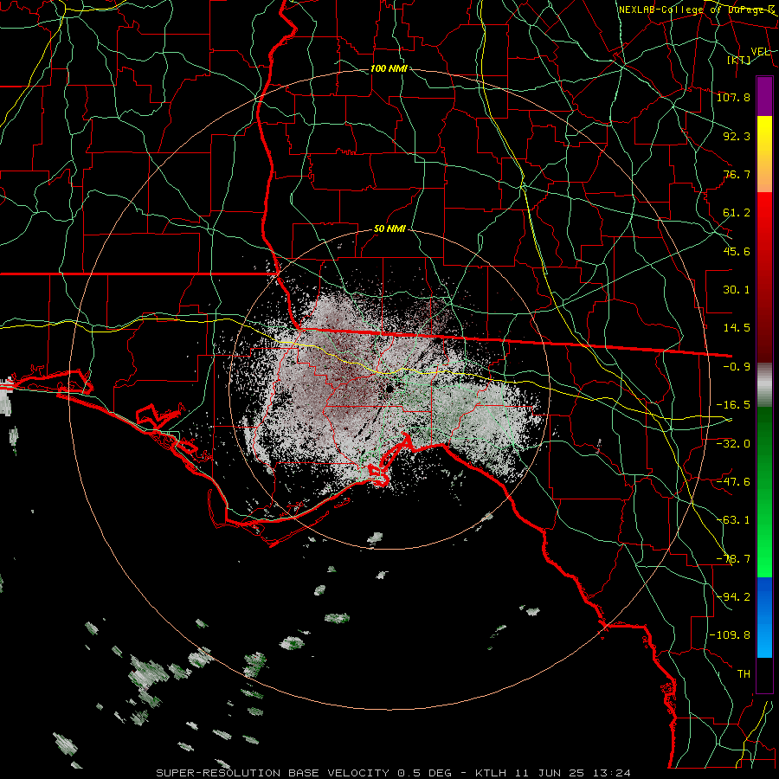Click the -47.6 velocity scale value
Viewport: 779px width, 779px height.
tap(733, 481)
